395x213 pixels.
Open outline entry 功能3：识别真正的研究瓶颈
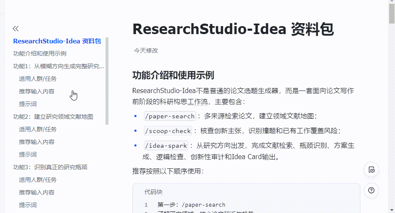pyautogui.click(x=50, y=167)
